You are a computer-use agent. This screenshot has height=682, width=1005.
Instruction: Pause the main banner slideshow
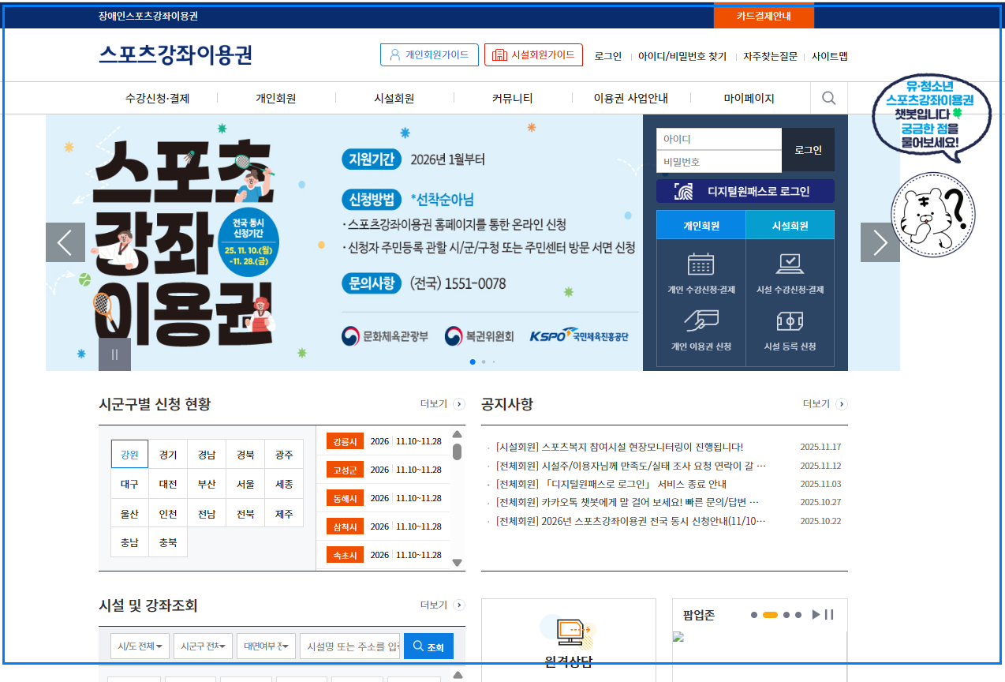click(x=114, y=354)
